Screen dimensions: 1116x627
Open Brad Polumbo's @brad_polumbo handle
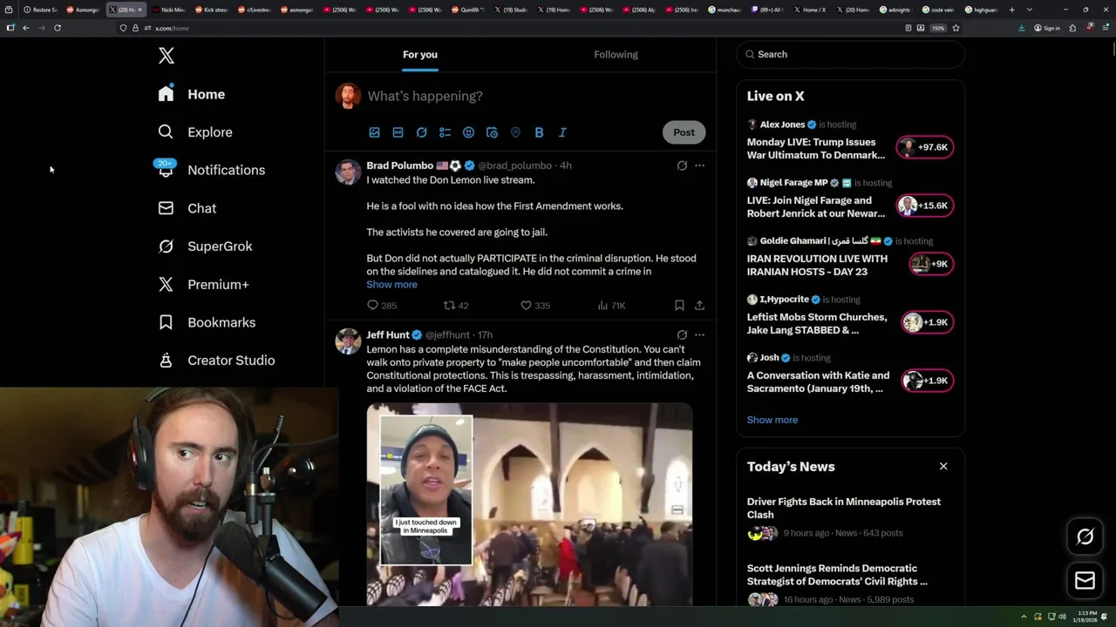click(x=514, y=165)
